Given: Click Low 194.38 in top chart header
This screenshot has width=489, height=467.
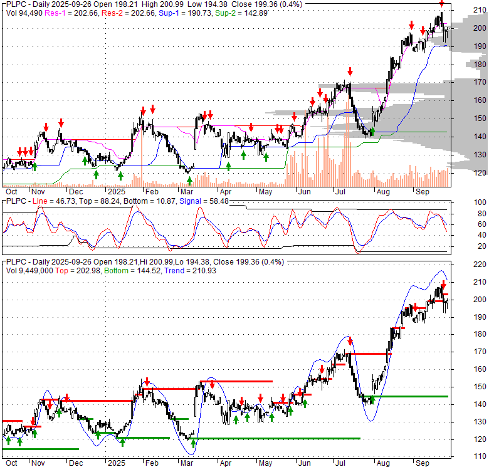Looking at the screenshot, I should coord(207,4).
